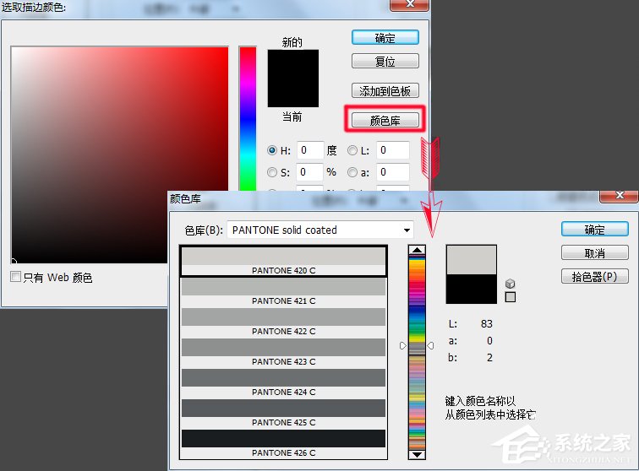639x471 pixels.
Task: Select the S saturation radio button
Action: coord(272,172)
